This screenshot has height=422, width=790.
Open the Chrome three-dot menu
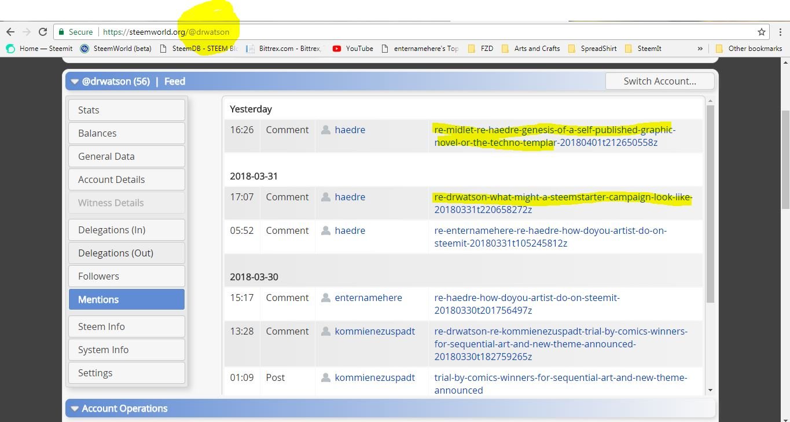(x=780, y=32)
